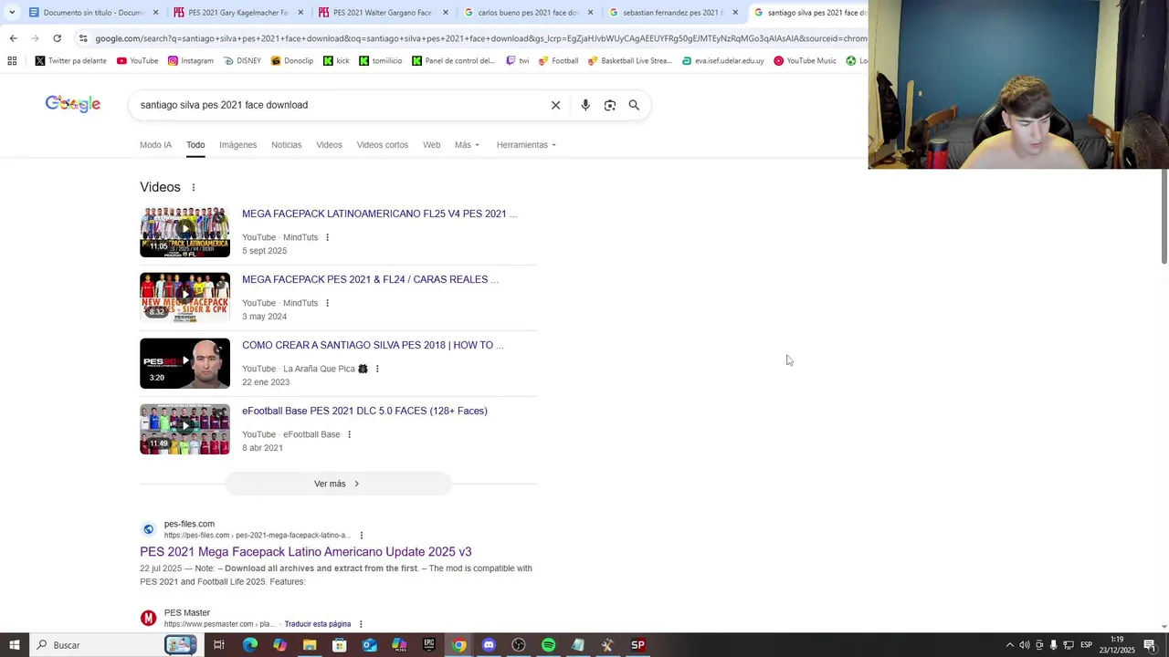Click Ver más to show more videos
The height and width of the screenshot is (657, 1169).
coord(338,484)
